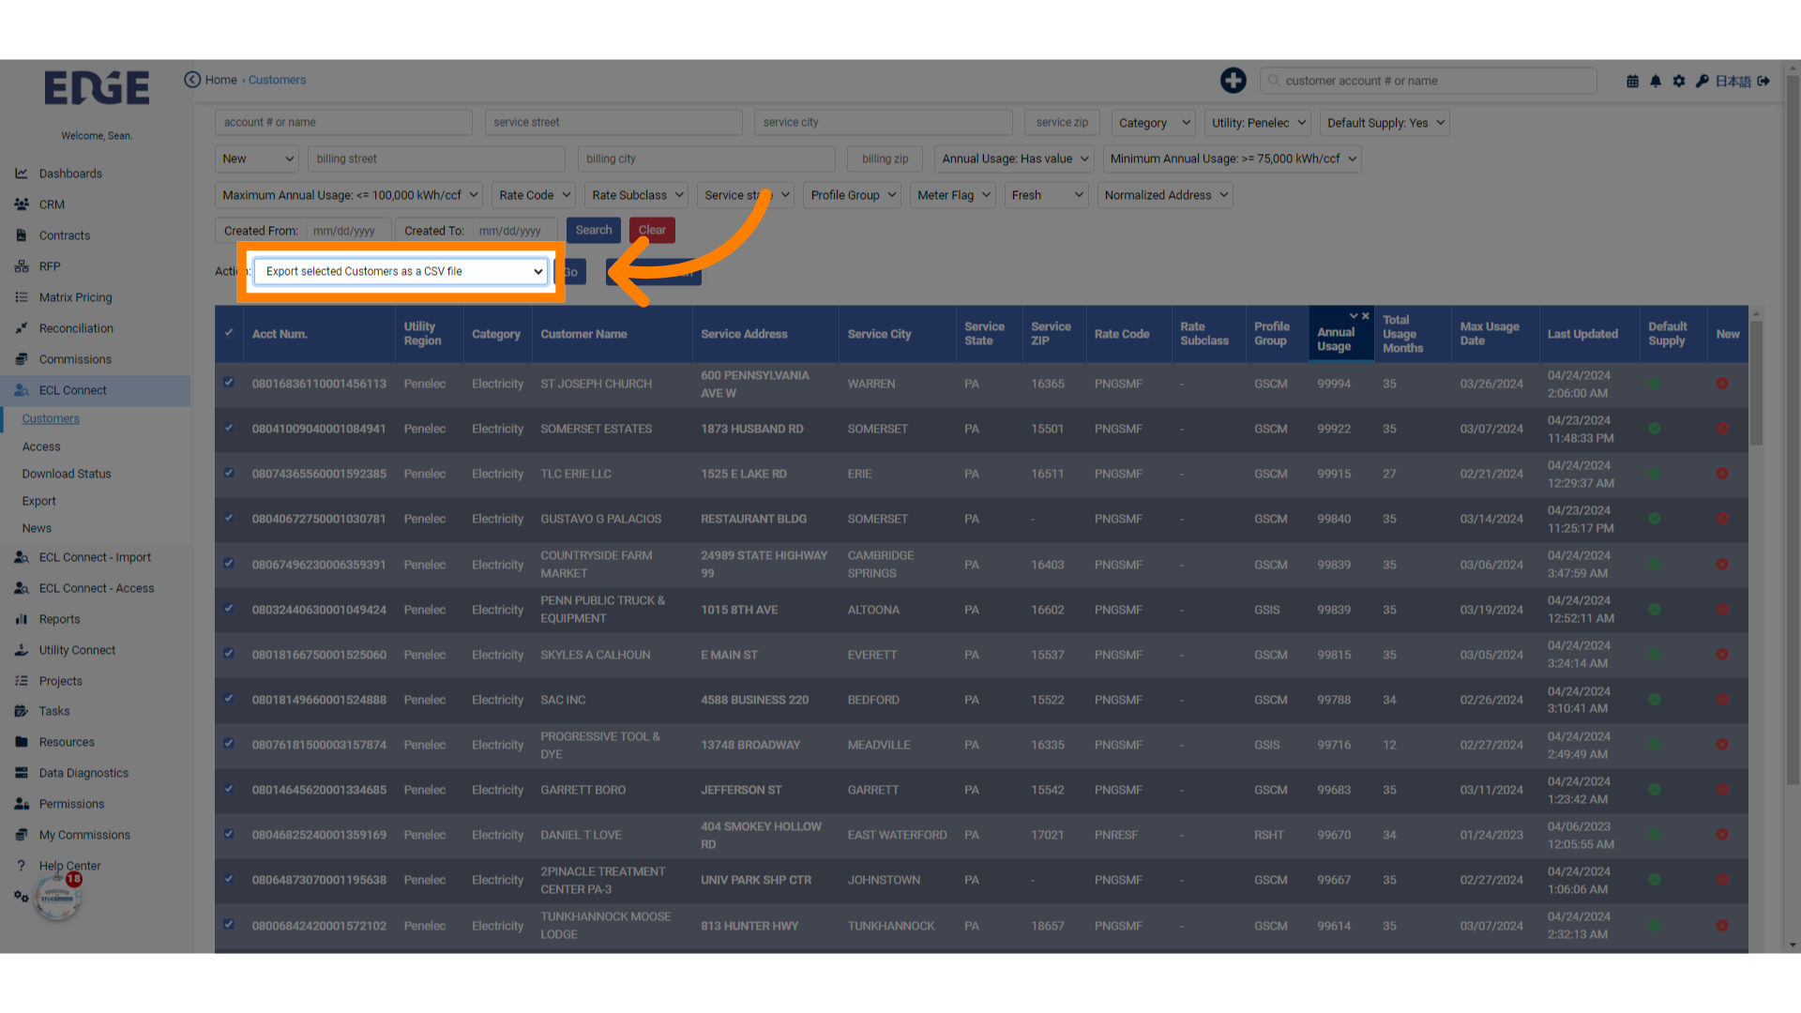
Task: Click the back arrow icon beside Home
Action: coord(192,80)
